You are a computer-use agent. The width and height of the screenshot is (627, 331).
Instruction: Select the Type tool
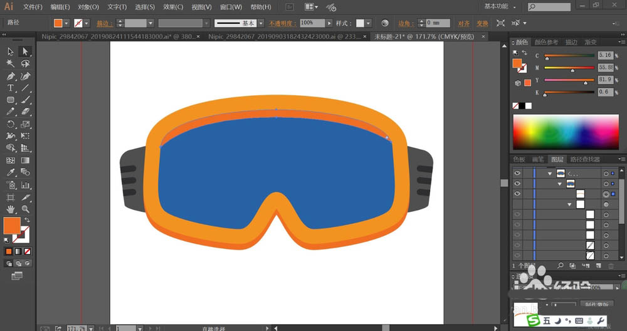point(11,88)
